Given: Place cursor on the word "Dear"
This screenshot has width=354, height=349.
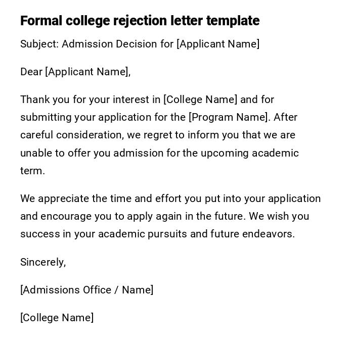Looking at the screenshot, I should pyautogui.click(x=31, y=72).
